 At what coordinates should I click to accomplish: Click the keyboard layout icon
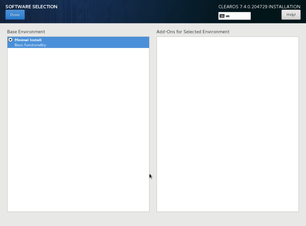click(x=222, y=16)
